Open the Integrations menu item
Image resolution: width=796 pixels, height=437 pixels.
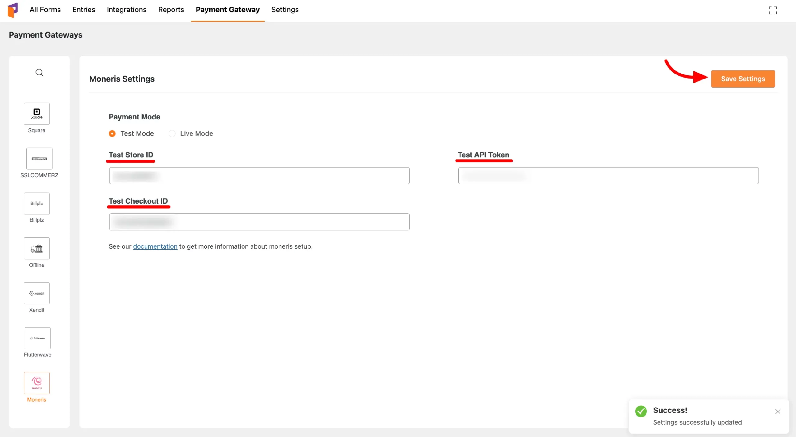pos(126,10)
